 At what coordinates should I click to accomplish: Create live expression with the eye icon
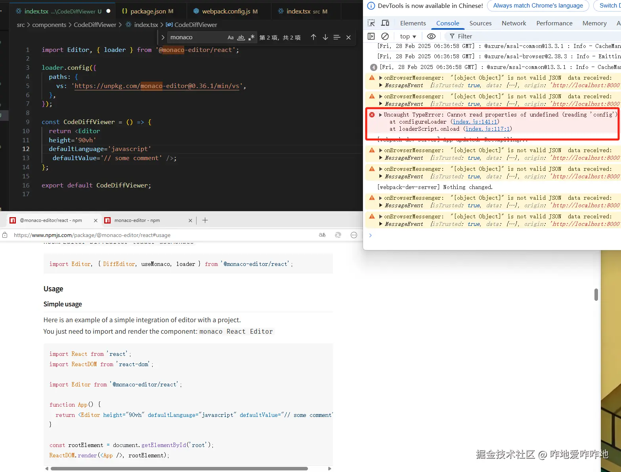pos(431,36)
